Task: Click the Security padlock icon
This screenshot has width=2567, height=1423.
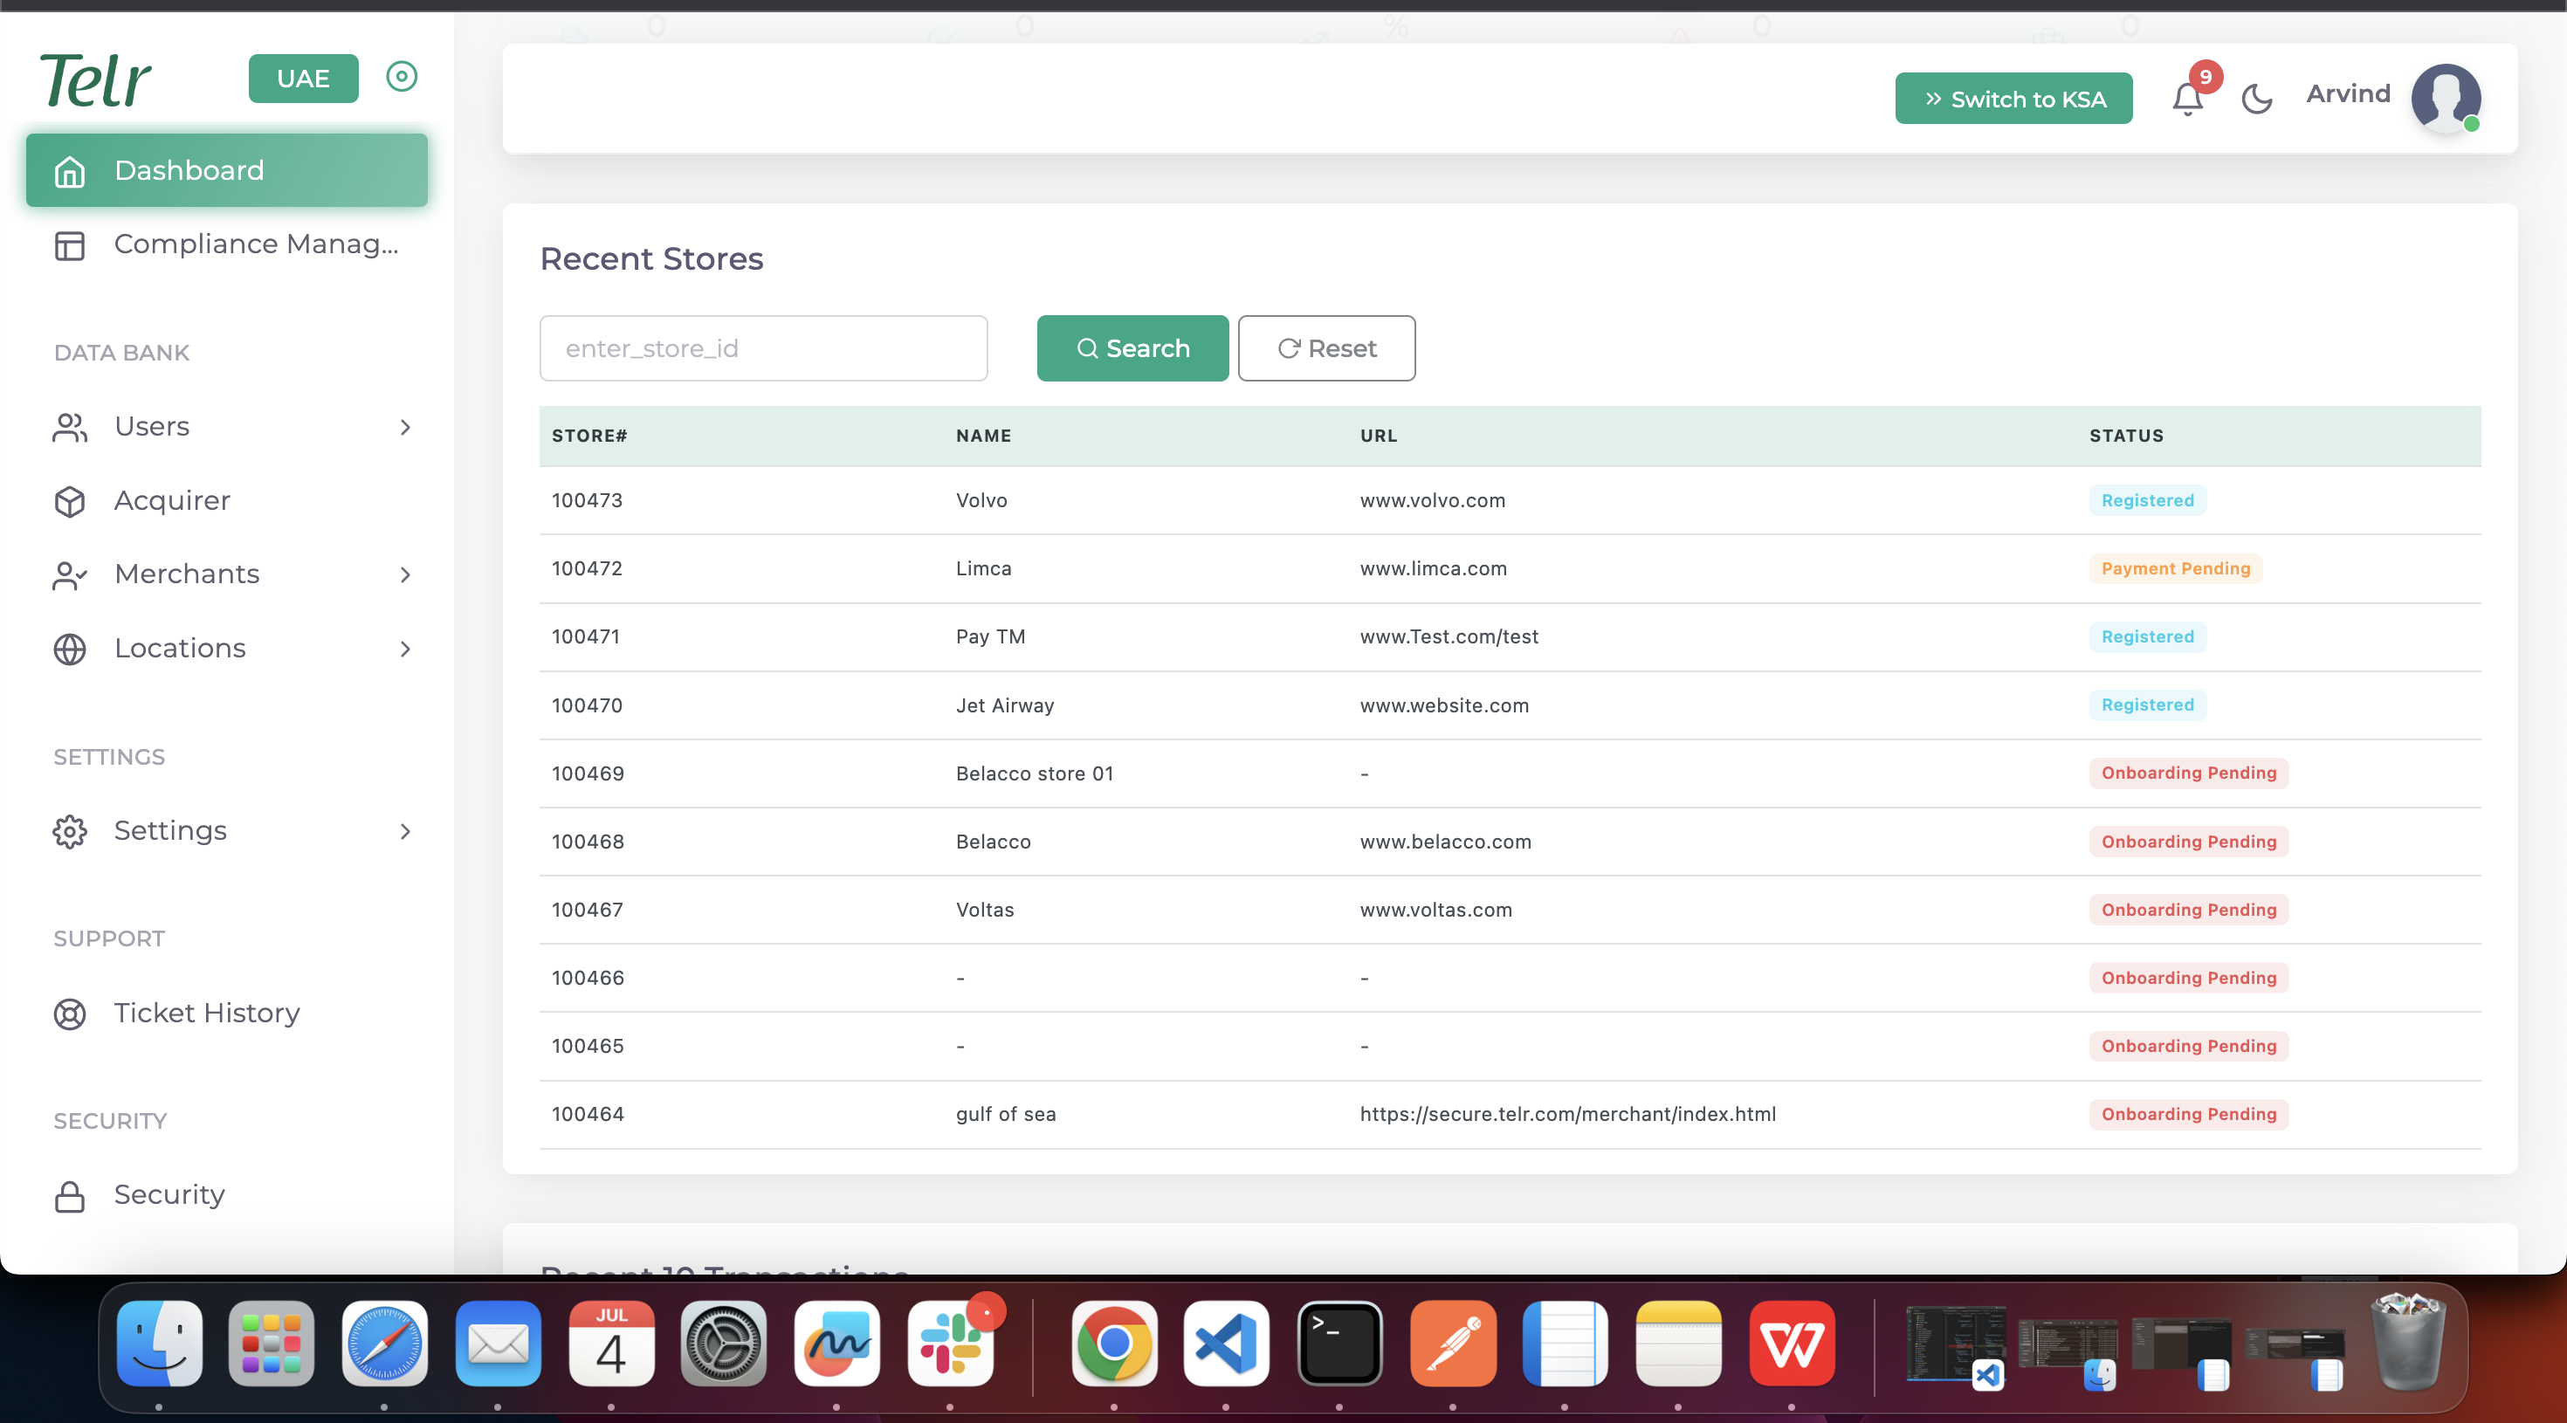Action: click(x=70, y=1196)
